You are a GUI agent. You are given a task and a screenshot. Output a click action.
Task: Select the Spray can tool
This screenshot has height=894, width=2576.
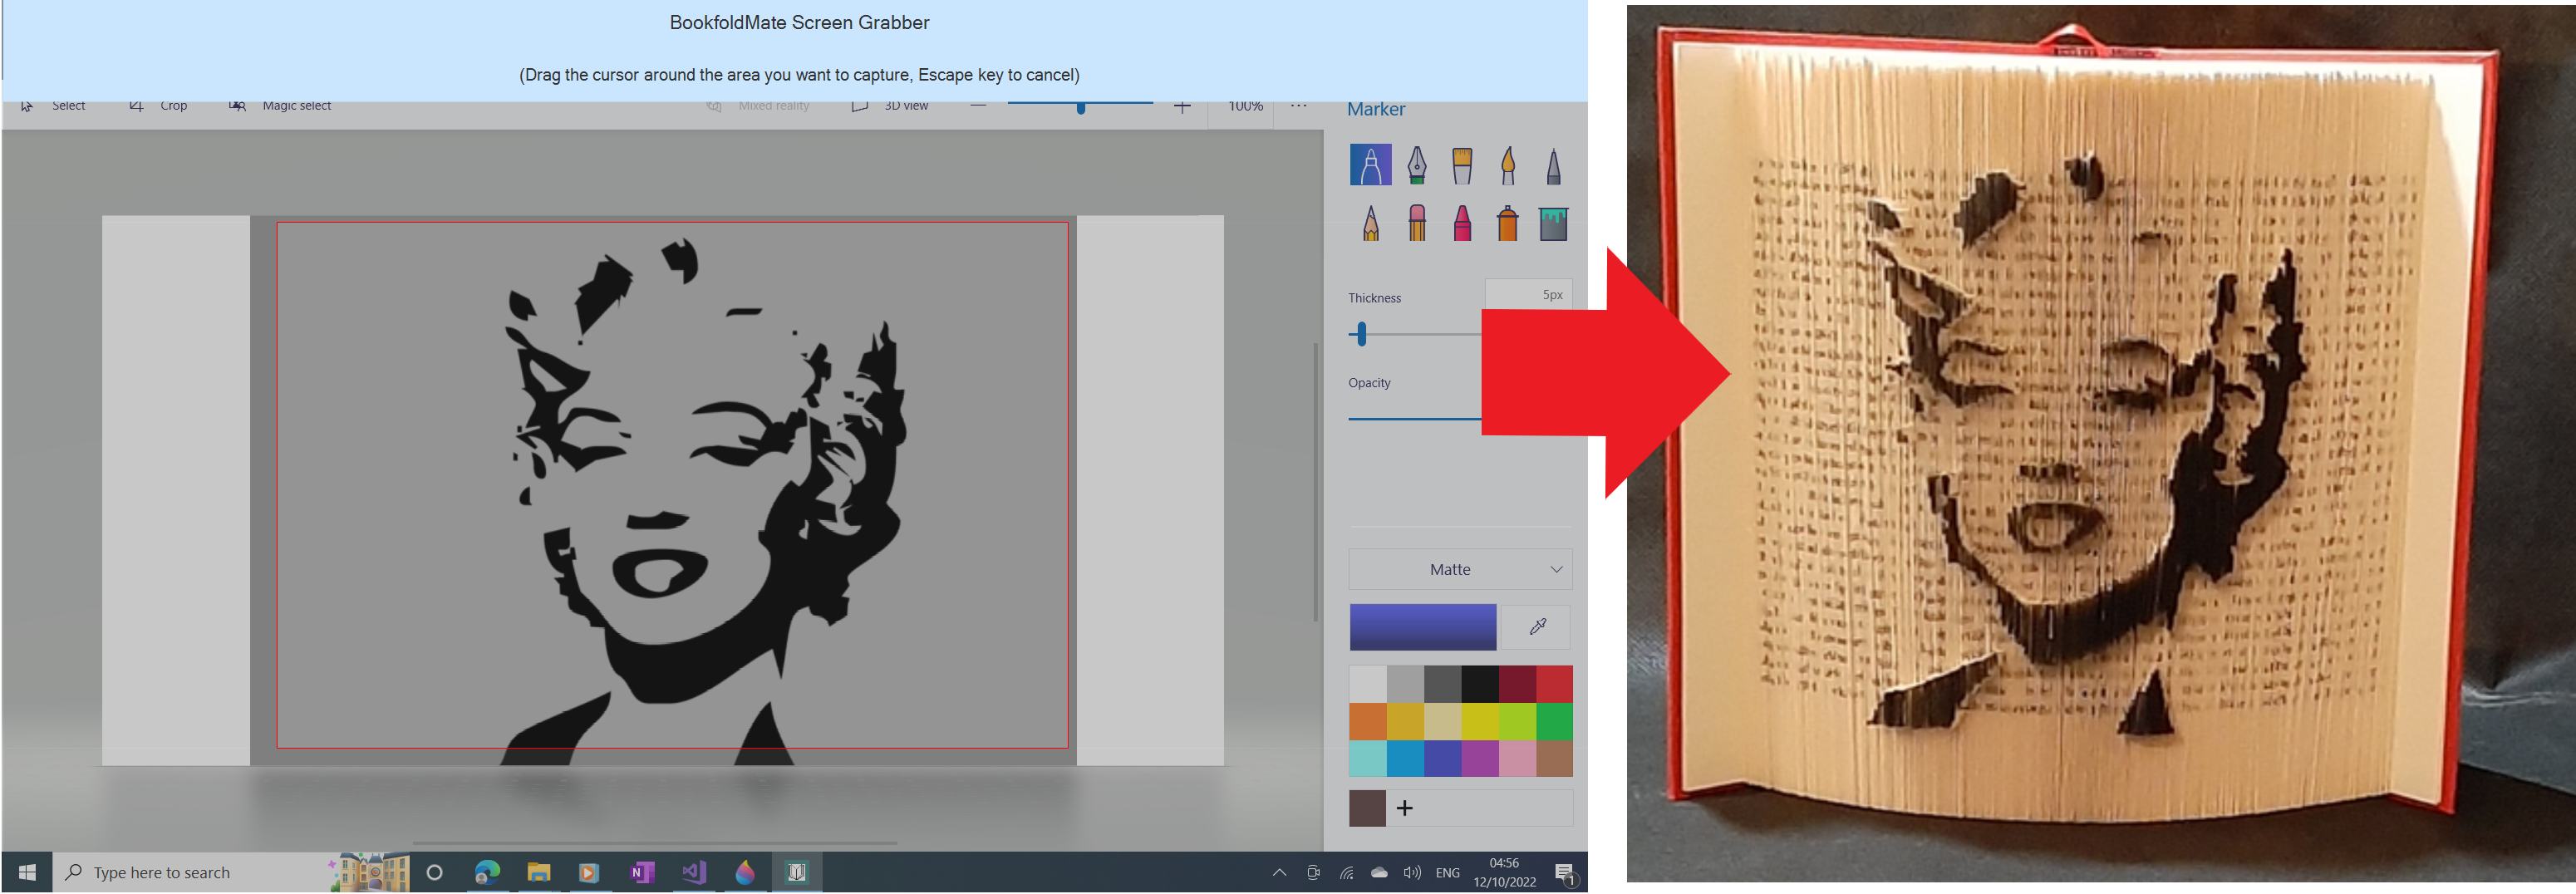(x=1507, y=222)
